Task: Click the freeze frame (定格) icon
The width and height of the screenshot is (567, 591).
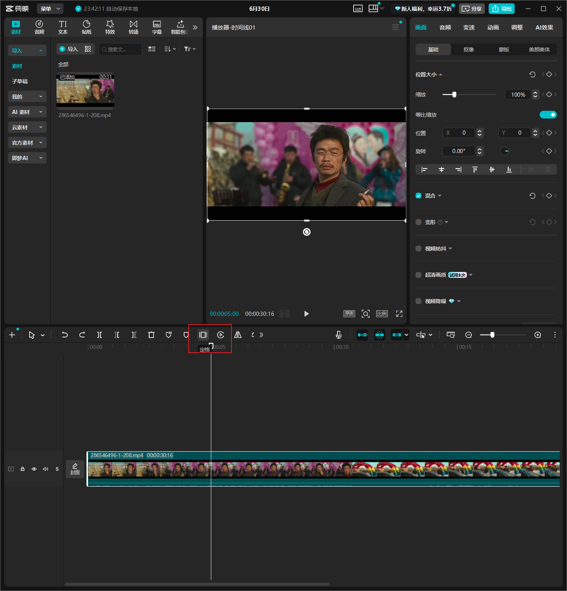Action: coord(203,335)
